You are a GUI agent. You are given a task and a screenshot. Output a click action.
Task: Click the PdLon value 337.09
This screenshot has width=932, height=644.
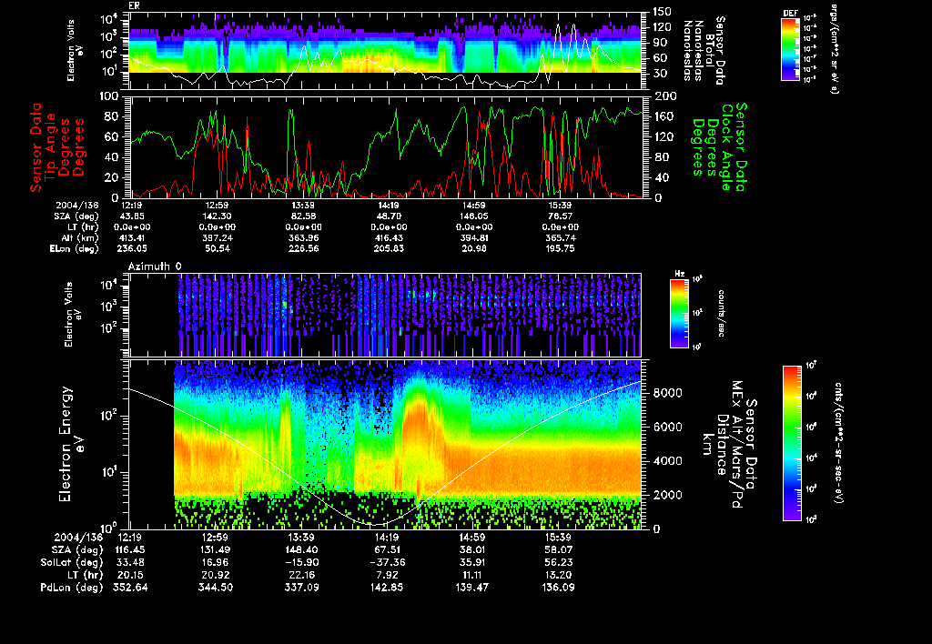pos(302,587)
